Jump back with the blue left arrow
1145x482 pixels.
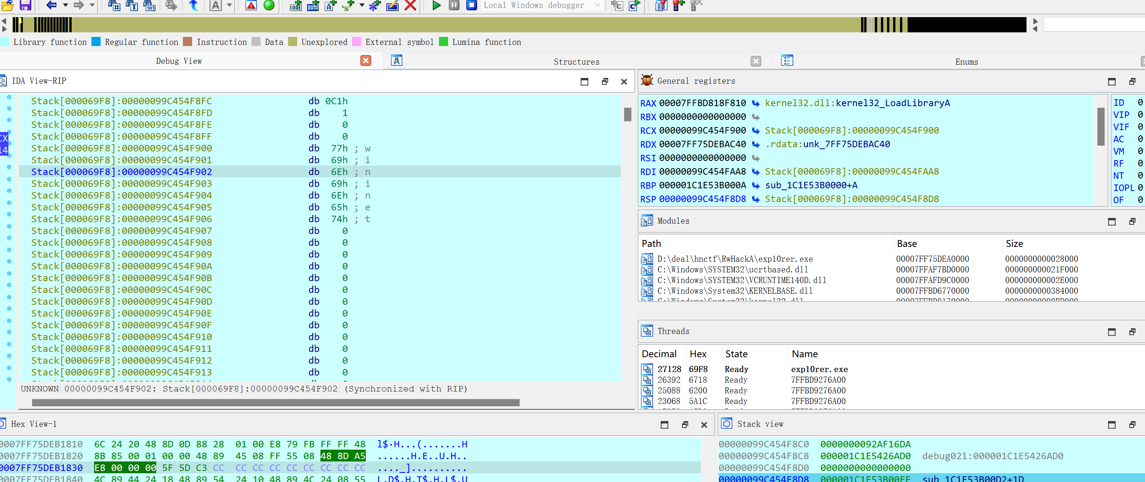click(51, 5)
